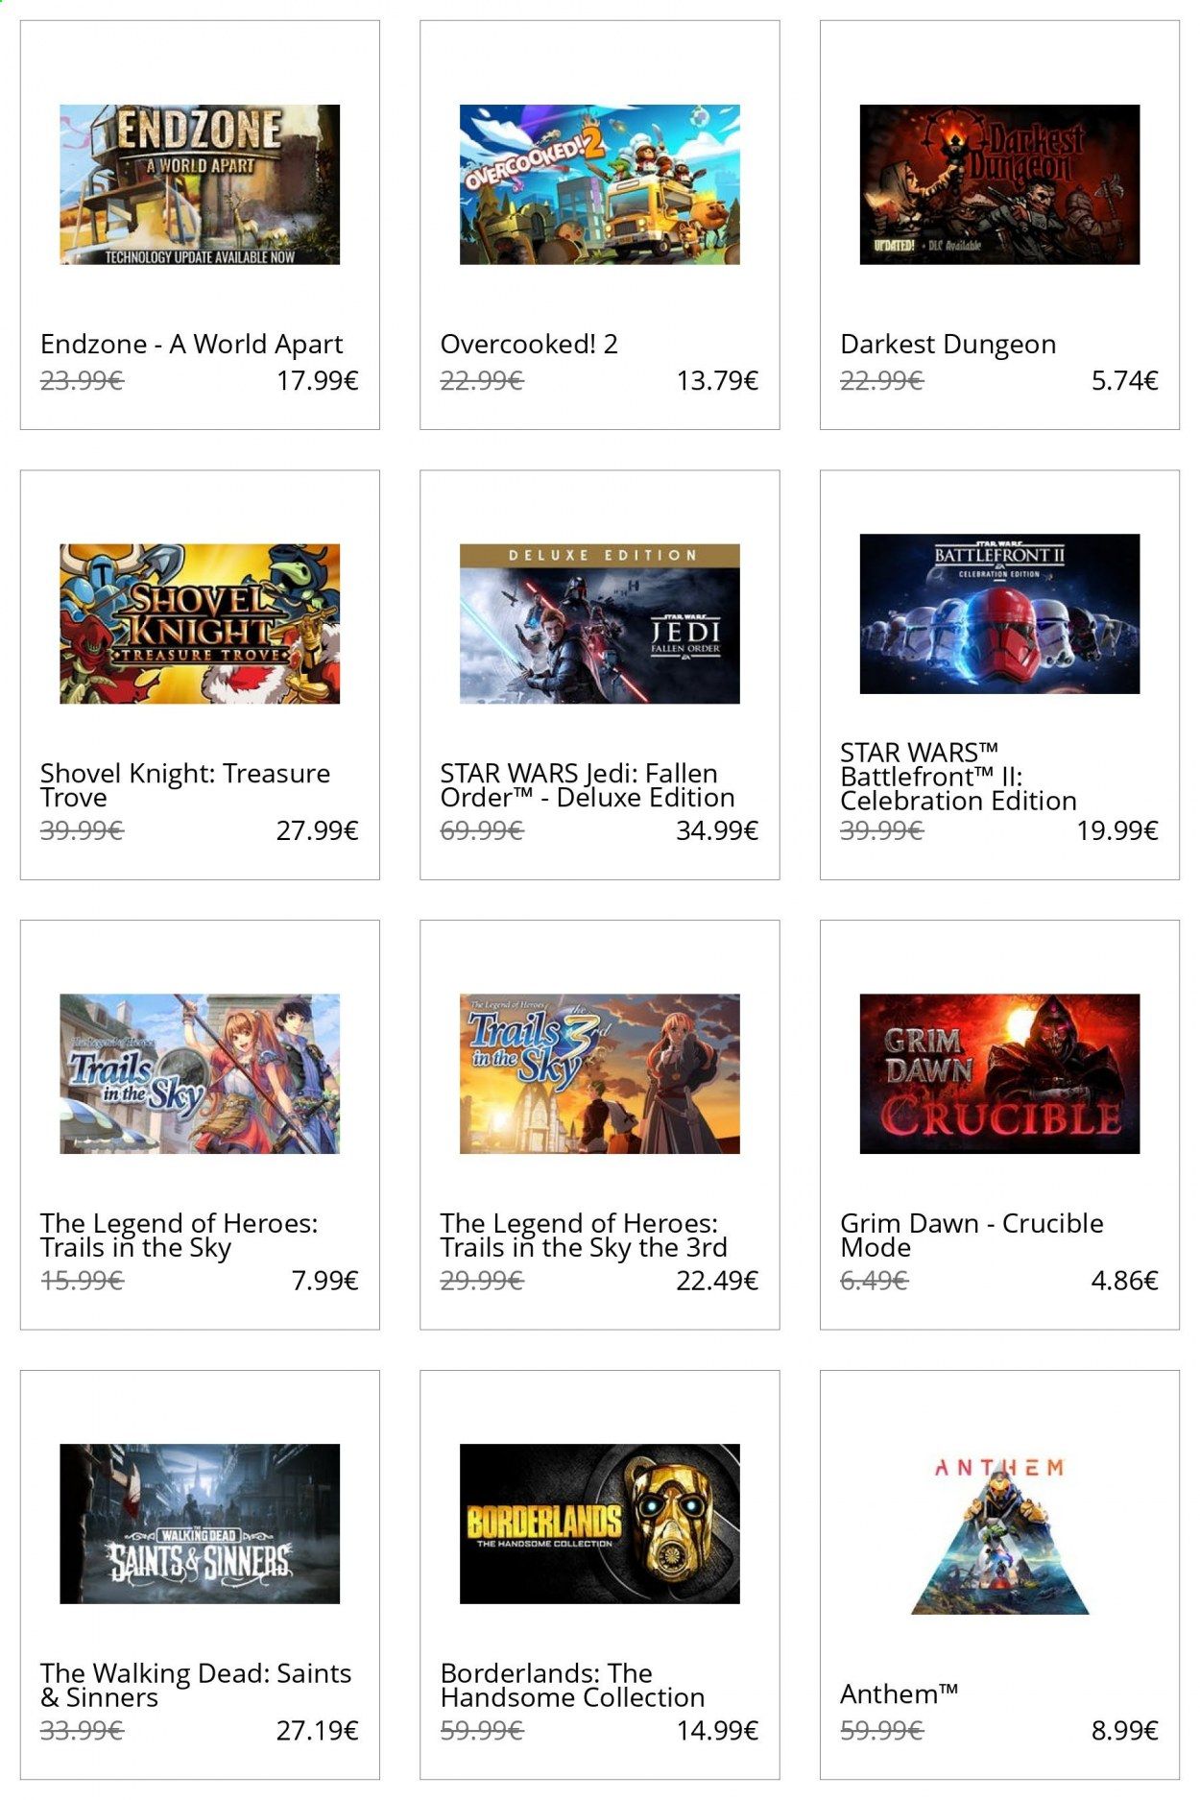
Task: Select the 5.74€ Darkest Dungeon sale price
Action: [x=1125, y=381]
